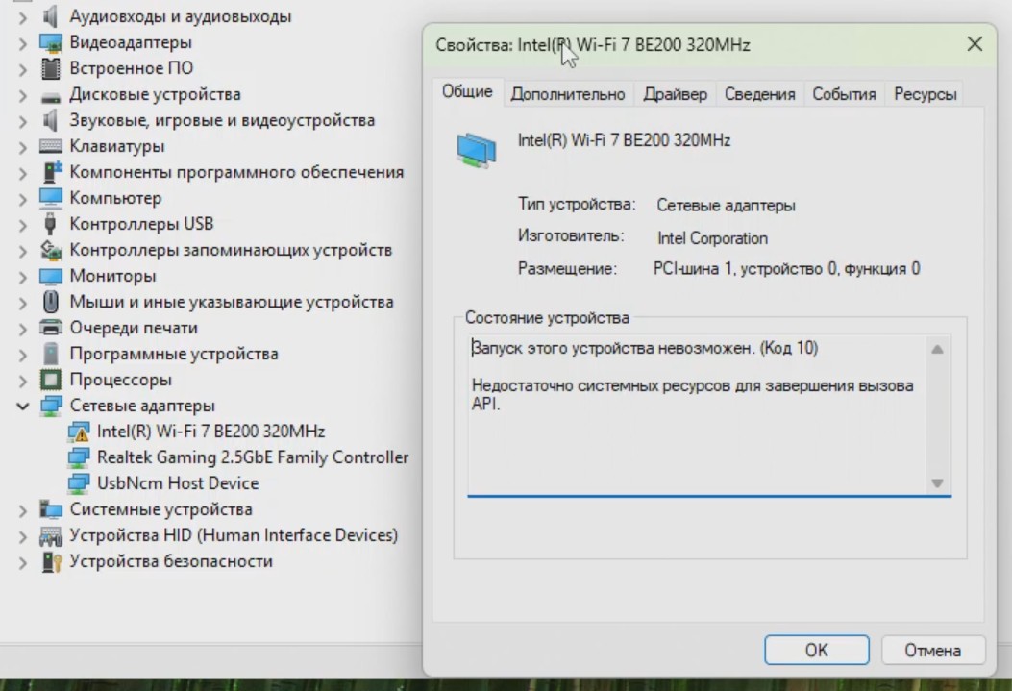Click the Intel Corporation manufacturer value
This screenshot has width=1012, height=691.
[x=712, y=238]
